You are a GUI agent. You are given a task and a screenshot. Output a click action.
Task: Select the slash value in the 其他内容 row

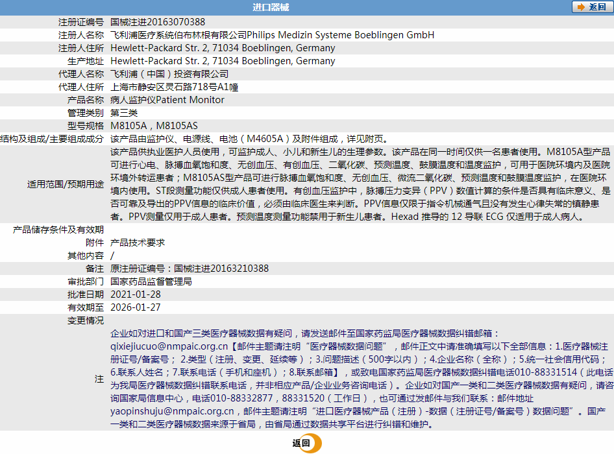pos(112,256)
